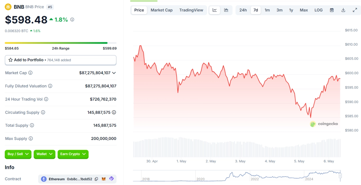Click the trading volume bars under the chart
The width and height of the screenshot is (361, 185).
237,147
